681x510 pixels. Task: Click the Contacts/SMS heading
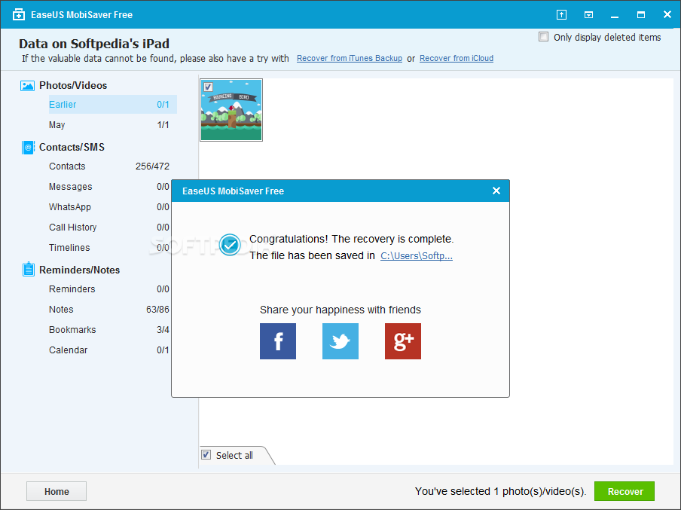pyautogui.click(x=72, y=147)
